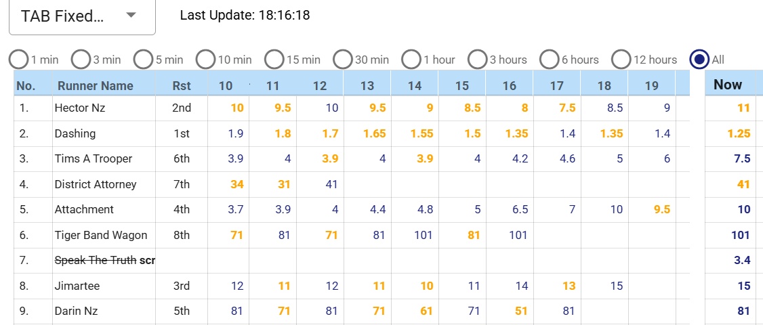Click the No. column header

point(26,86)
